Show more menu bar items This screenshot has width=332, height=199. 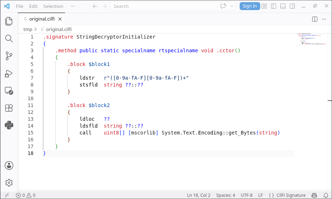click(73, 6)
